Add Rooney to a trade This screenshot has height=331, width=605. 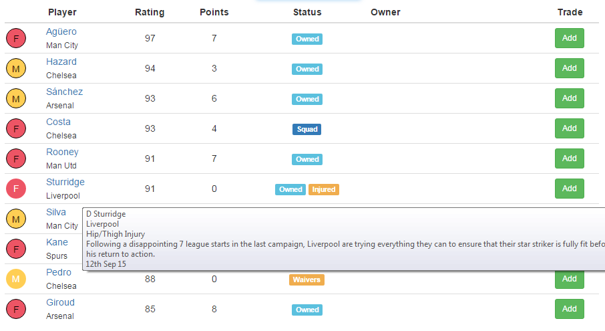[x=569, y=158]
